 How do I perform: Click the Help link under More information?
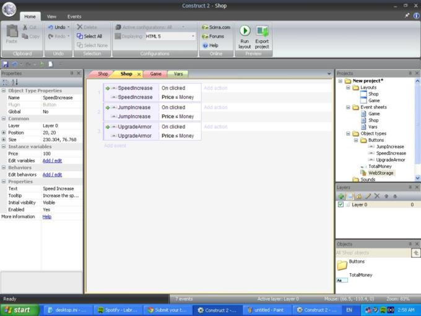[46, 217]
